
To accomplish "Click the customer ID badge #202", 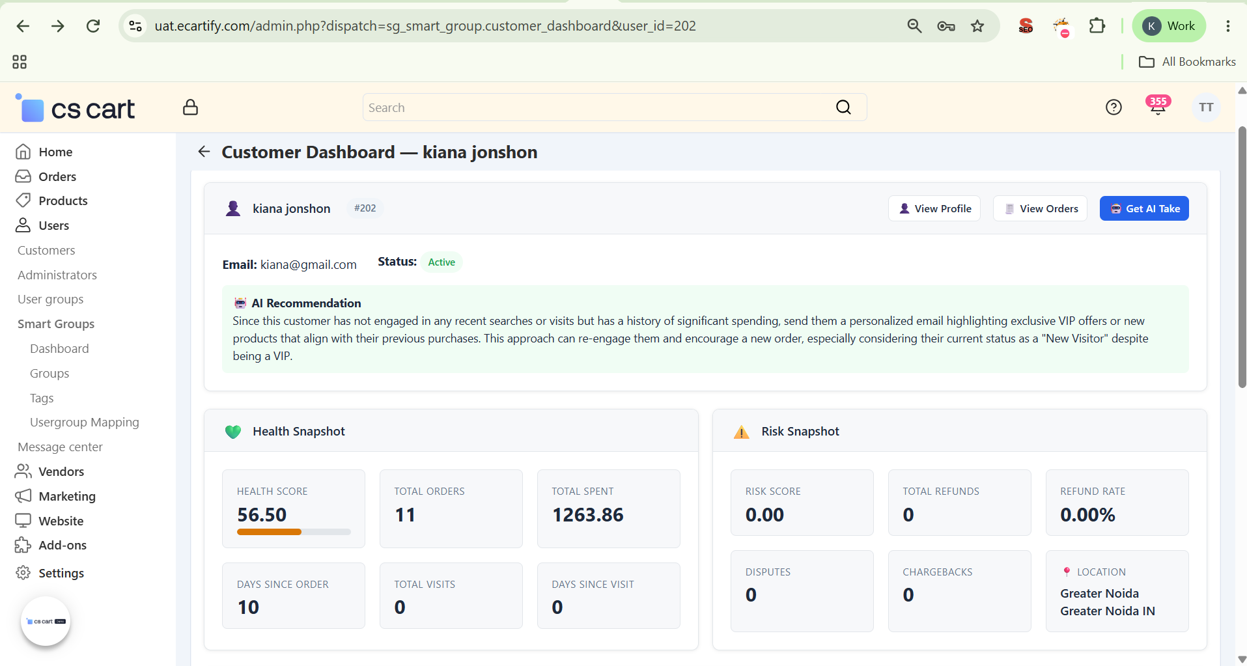I will [x=365, y=208].
